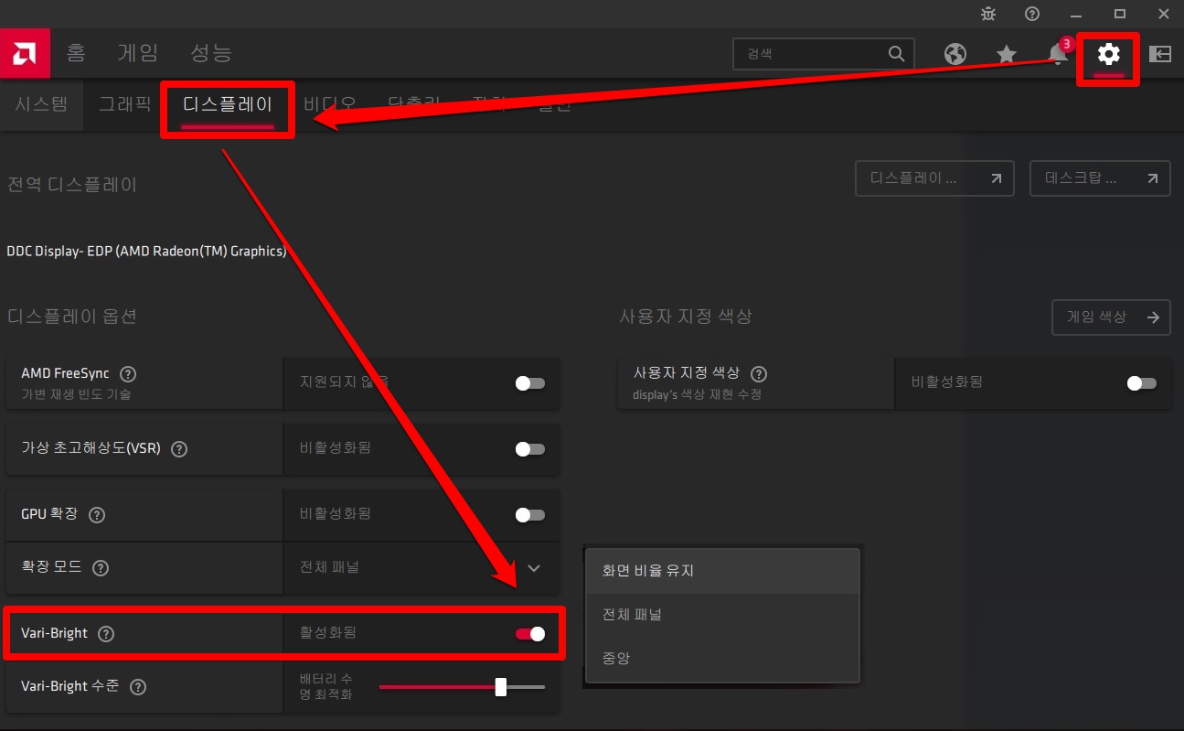This screenshot has height=731, width=1184.
Task: Switch to the 홈 tab
Action: (76, 53)
